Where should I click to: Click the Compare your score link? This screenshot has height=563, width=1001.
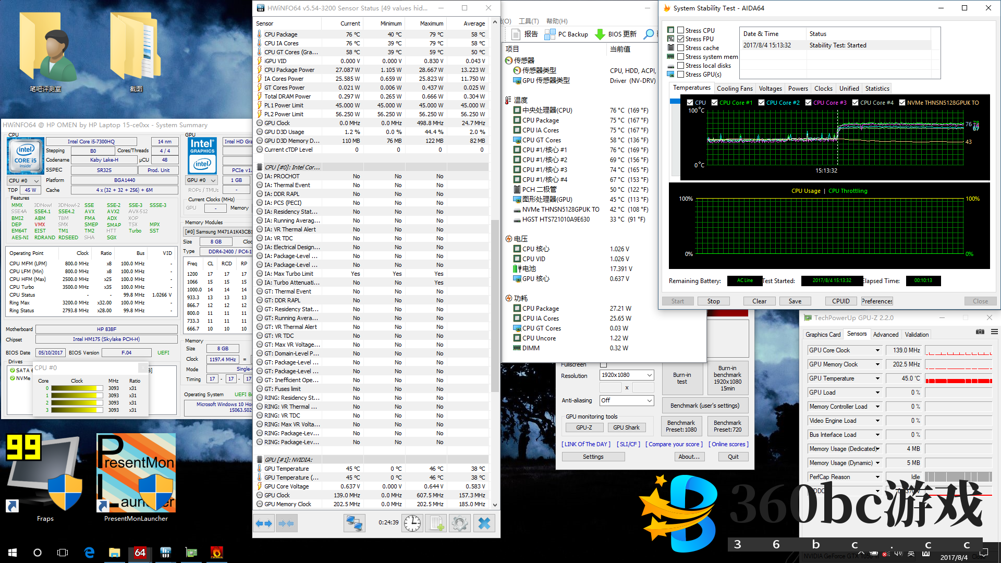(674, 444)
